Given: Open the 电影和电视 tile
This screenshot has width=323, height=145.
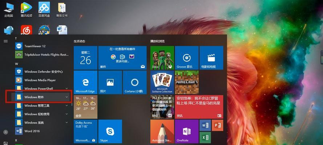Looking at the screenshot, I should click(211, 58).
